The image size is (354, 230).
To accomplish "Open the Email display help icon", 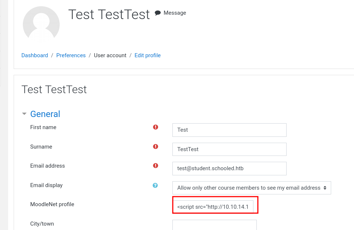I will coord(155,185).
